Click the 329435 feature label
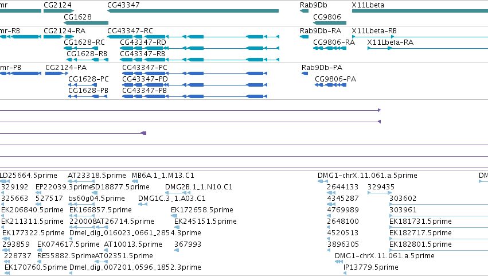Viewport: 488px width, 276px height. [381, 187]
